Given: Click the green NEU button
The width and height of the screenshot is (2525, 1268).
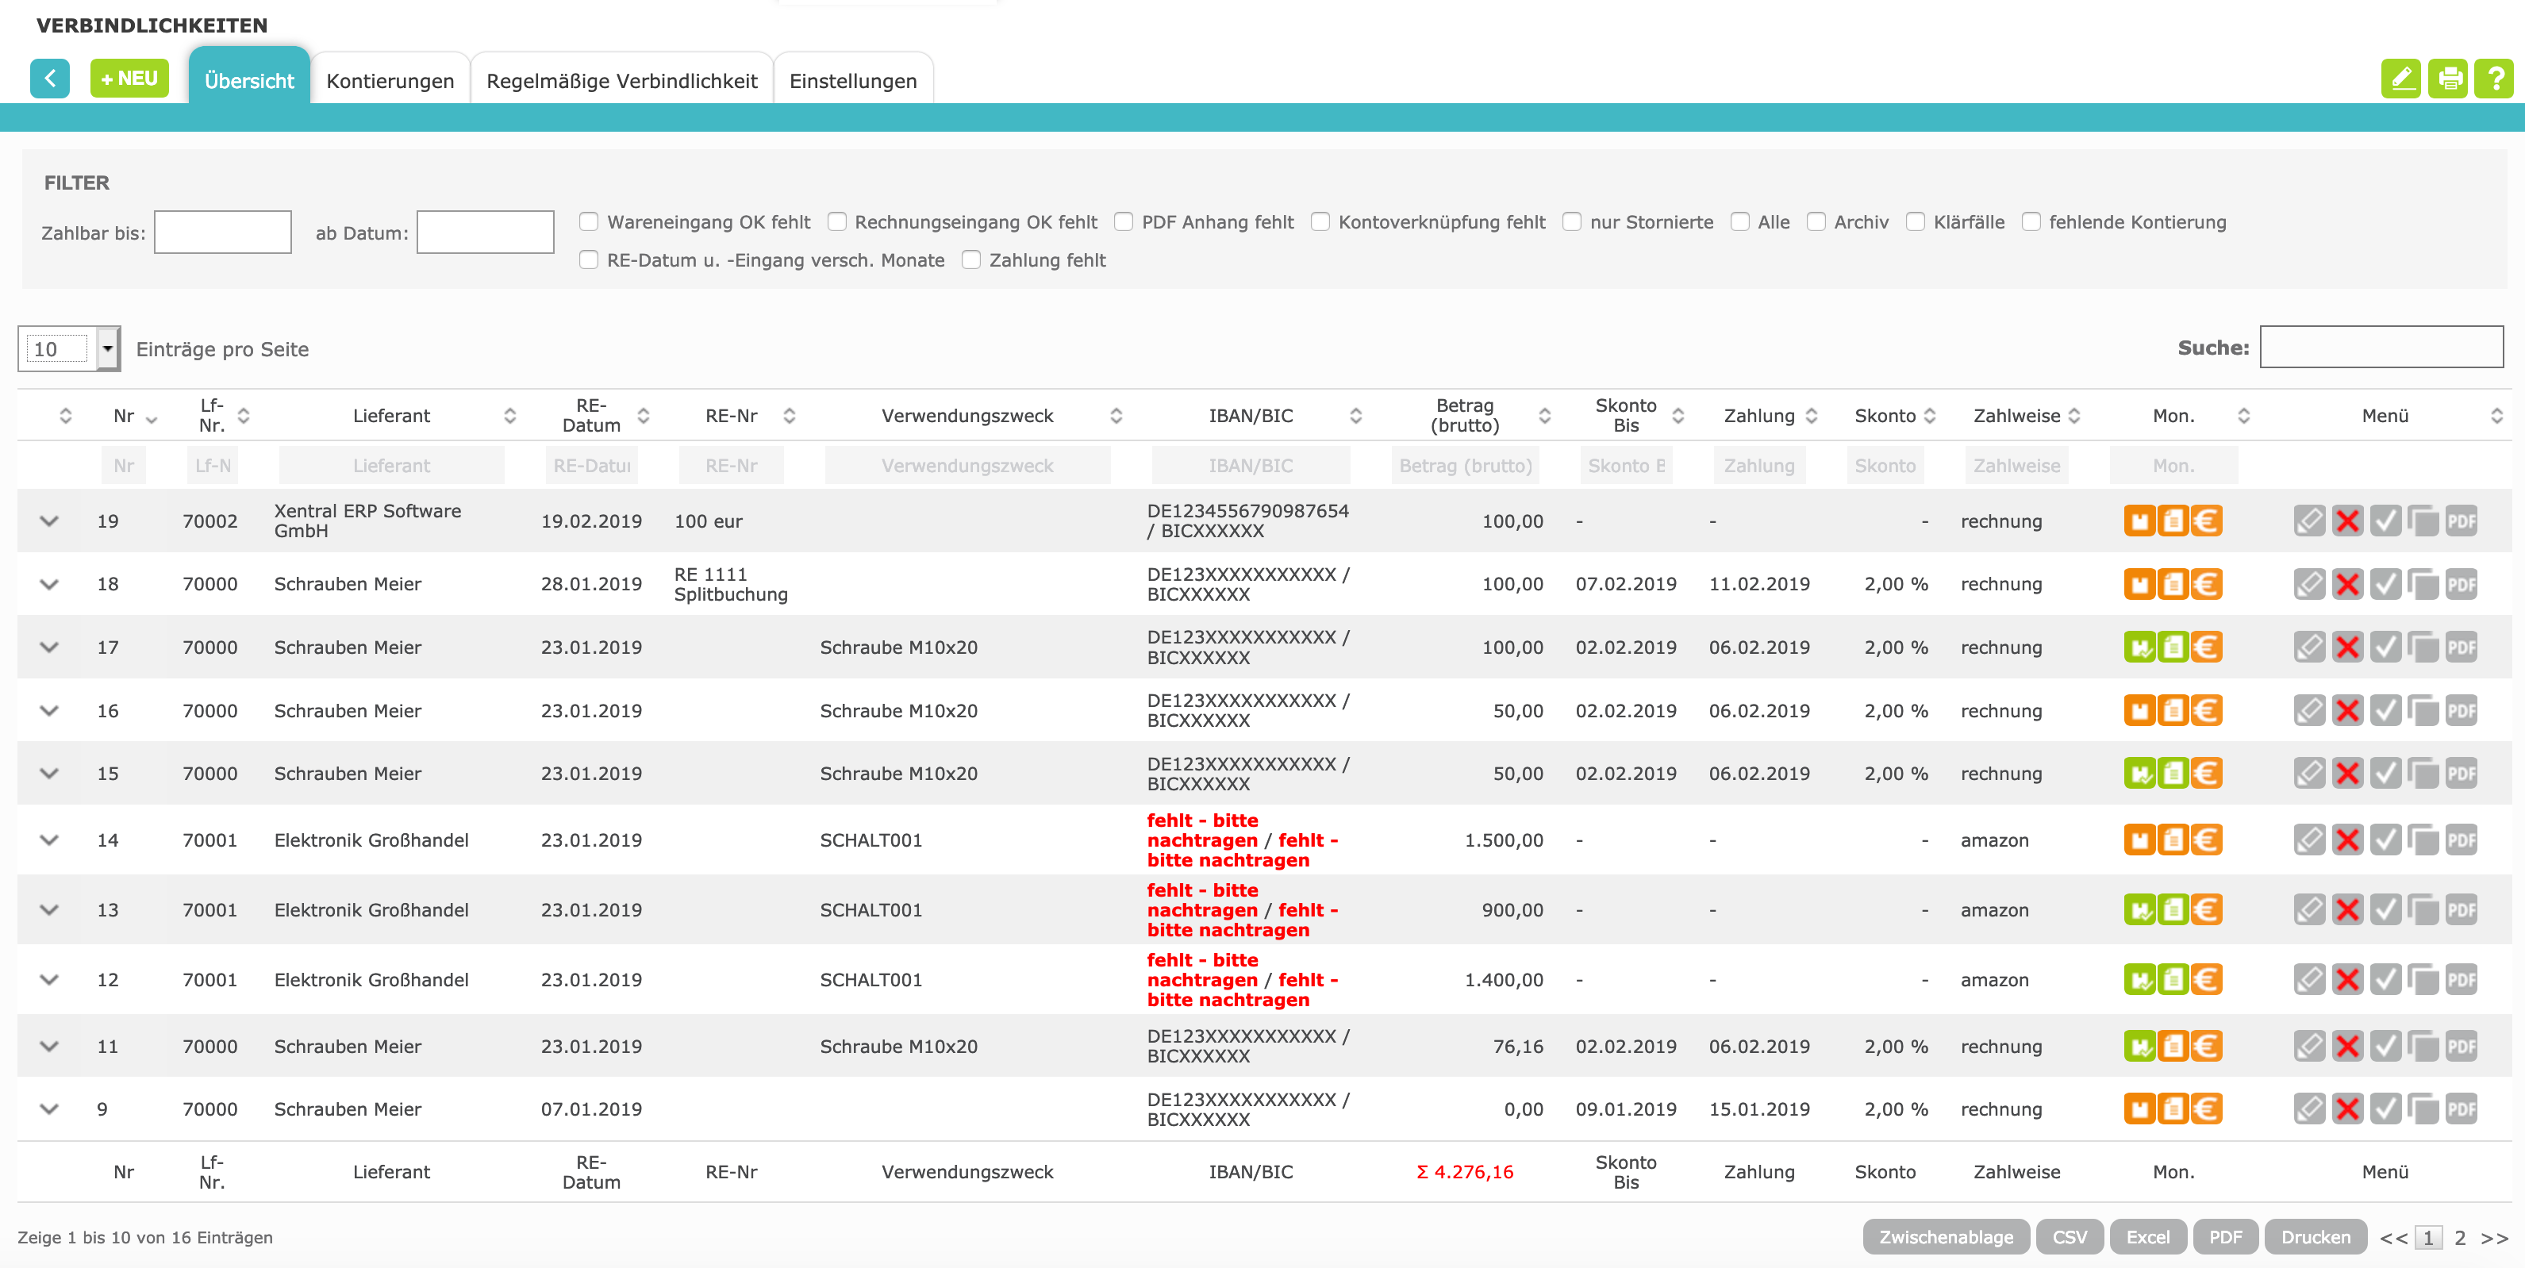Looking at the screenshot, I should pos(129,79).
